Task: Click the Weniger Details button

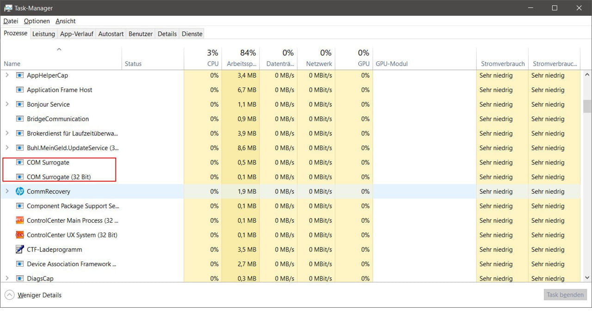Action: (38, 295)
